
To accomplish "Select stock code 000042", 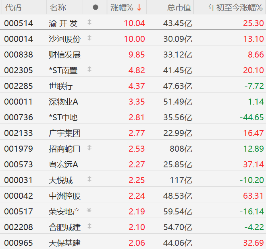I will 19,196.
